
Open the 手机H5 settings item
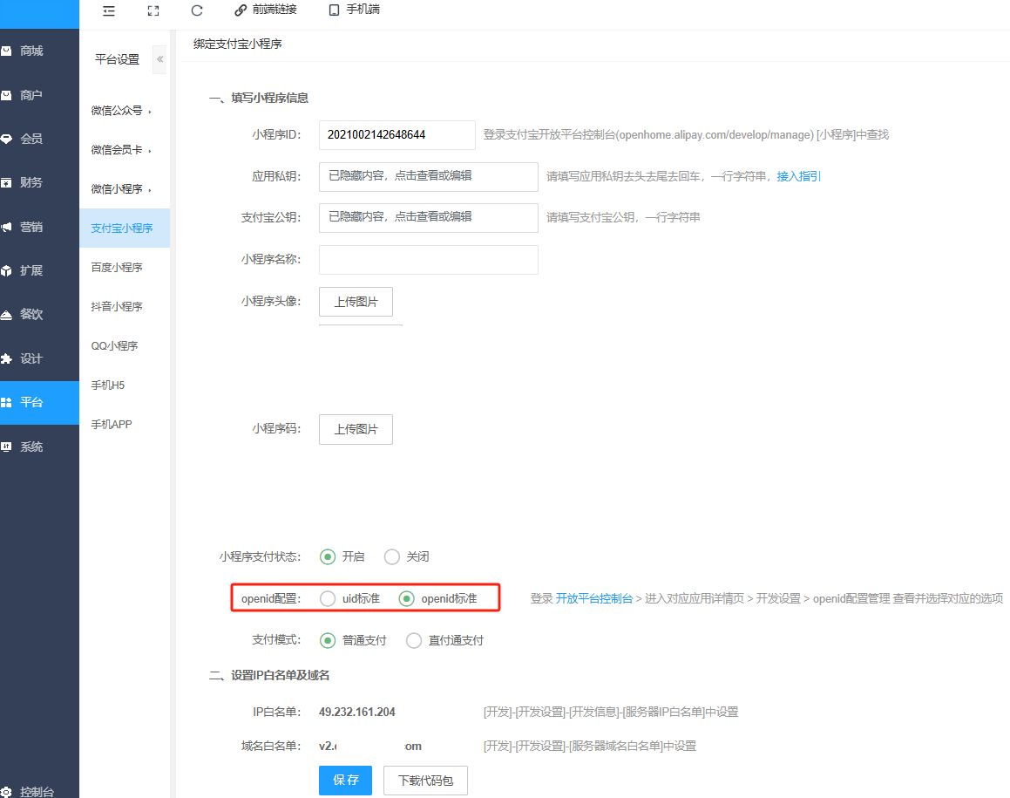pos(109,385)
